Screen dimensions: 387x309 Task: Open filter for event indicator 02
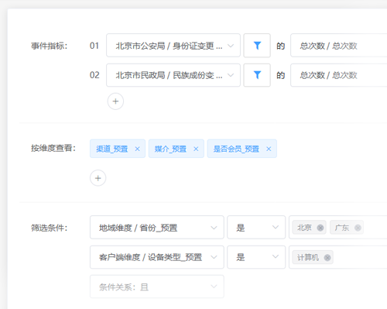pyautogui.click(x=257, y=75)
